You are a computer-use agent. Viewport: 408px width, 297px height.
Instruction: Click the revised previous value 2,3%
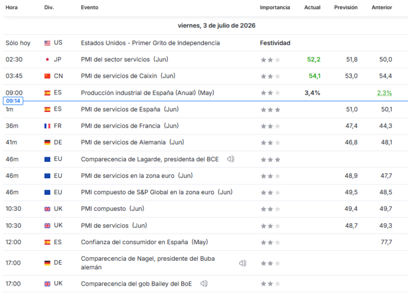click(385, 93)
